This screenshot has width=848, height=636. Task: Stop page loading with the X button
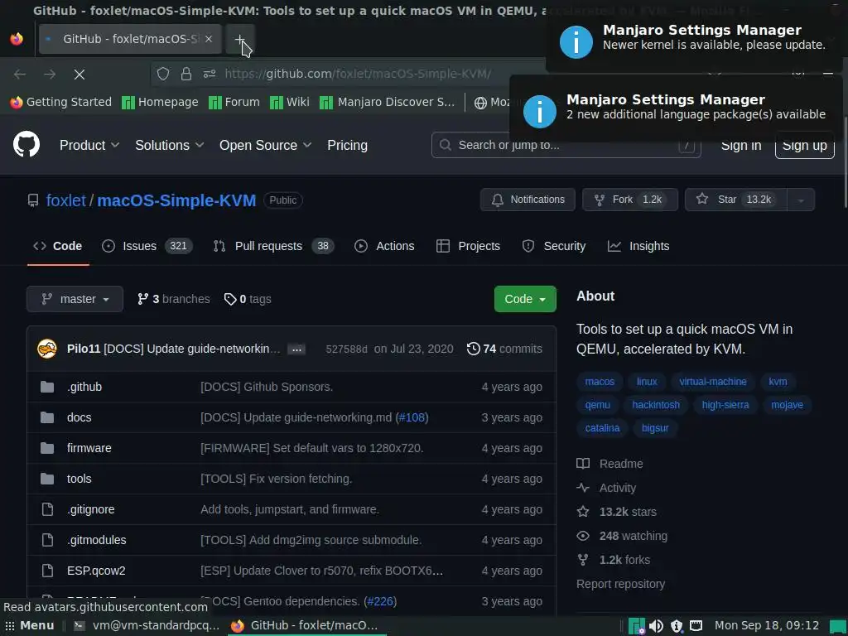click(79, 74)
